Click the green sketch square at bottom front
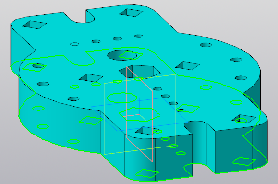This screenshot has width=278, height=184. tap(147, 173)
